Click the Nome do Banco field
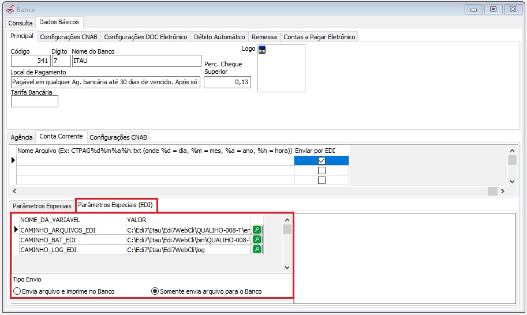 click(x=136, y=61)
